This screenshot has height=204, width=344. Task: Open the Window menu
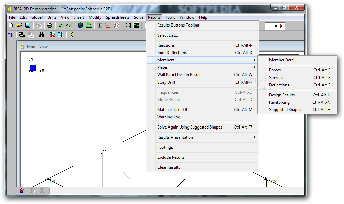[x=187, y=17]
